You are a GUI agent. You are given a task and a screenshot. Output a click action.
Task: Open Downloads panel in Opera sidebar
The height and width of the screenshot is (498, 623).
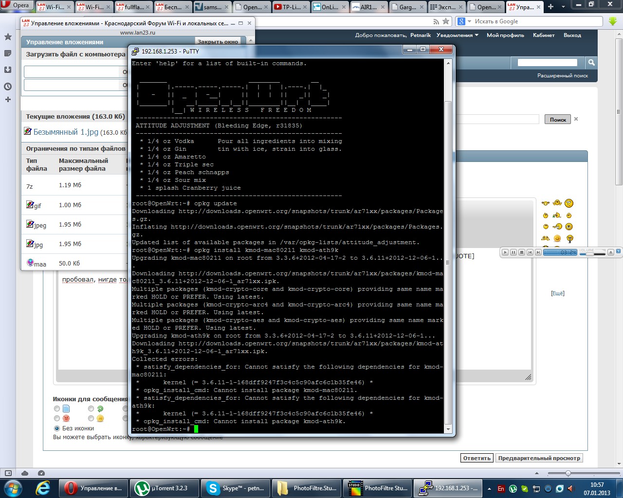(x=8, y=70)
